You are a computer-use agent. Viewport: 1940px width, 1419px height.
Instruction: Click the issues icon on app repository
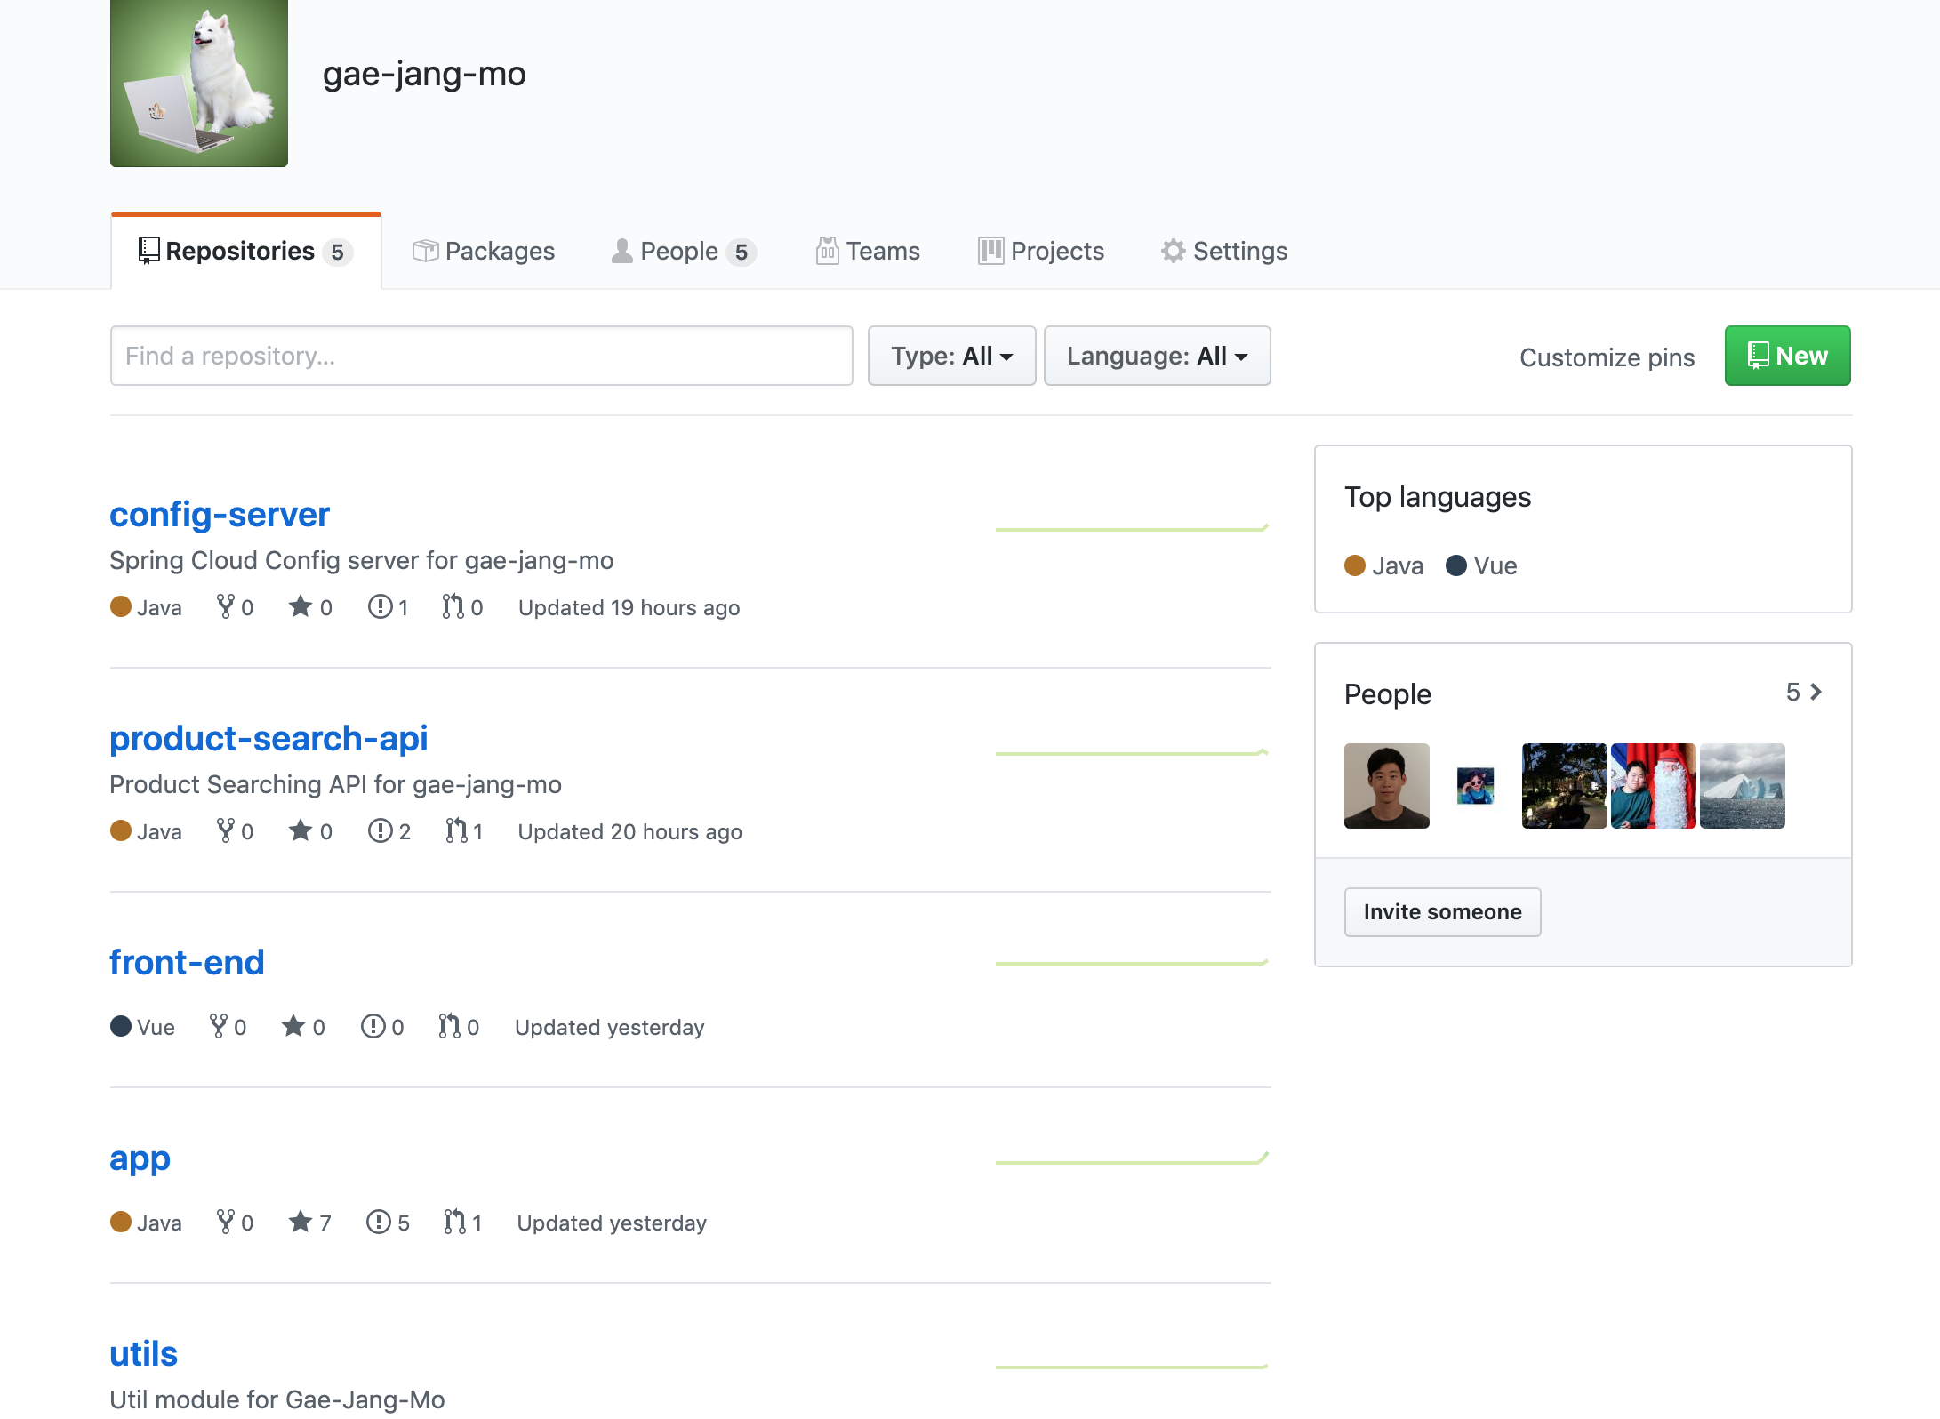[379, 1223]
